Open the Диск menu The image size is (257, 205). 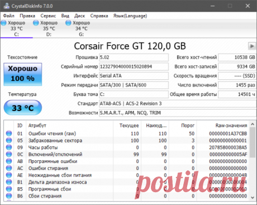pyautogui.click(x=80, y=16)
